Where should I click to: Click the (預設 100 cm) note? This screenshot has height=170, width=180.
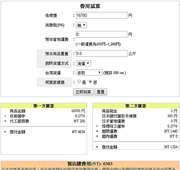click(x=115, y=73)
